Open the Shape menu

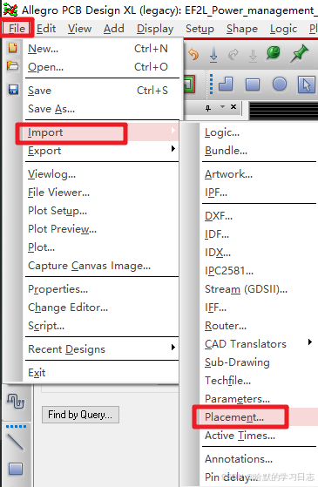[242, 29]
